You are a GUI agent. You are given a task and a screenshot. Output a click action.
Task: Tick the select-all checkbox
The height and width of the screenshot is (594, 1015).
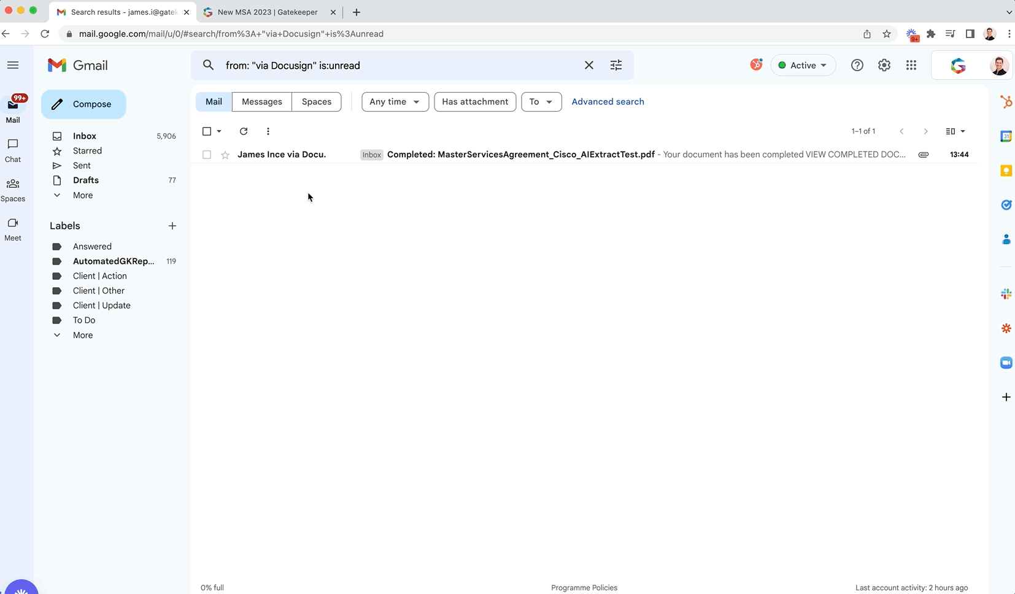(207, 131)
